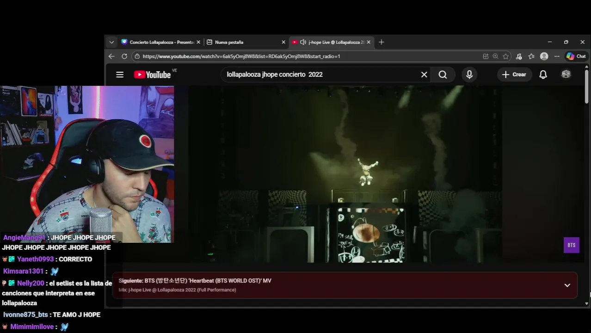Screen dimensions: 591x333
Task: Click the BTS channel watermark on the video
Action: 572,245
